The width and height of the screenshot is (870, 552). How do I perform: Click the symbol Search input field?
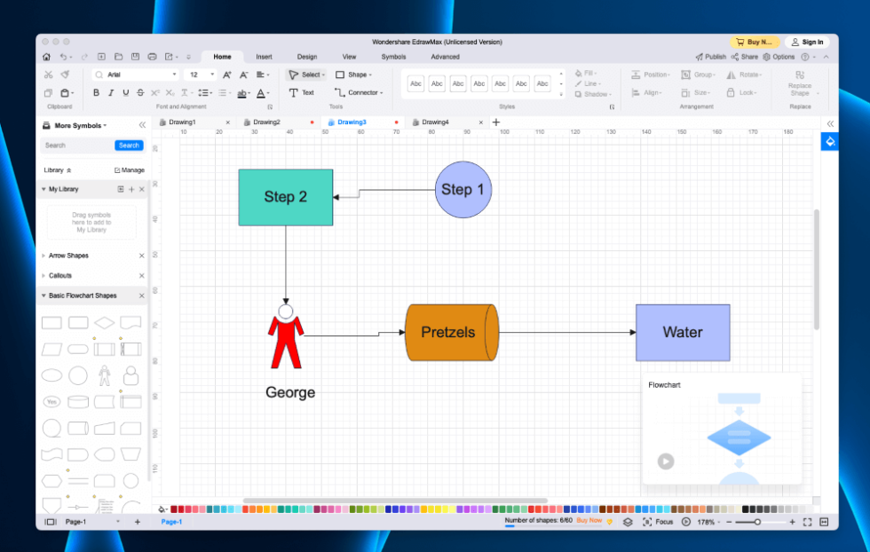[x=76, y=146]
